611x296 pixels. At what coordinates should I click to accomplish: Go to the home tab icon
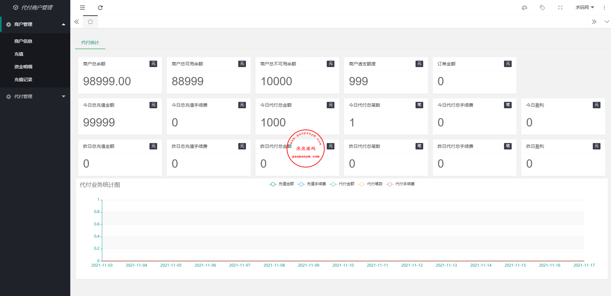(90, 22)
